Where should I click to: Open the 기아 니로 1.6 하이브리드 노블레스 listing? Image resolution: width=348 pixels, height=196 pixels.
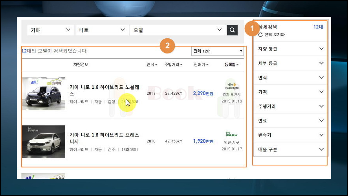coord(104,90)
